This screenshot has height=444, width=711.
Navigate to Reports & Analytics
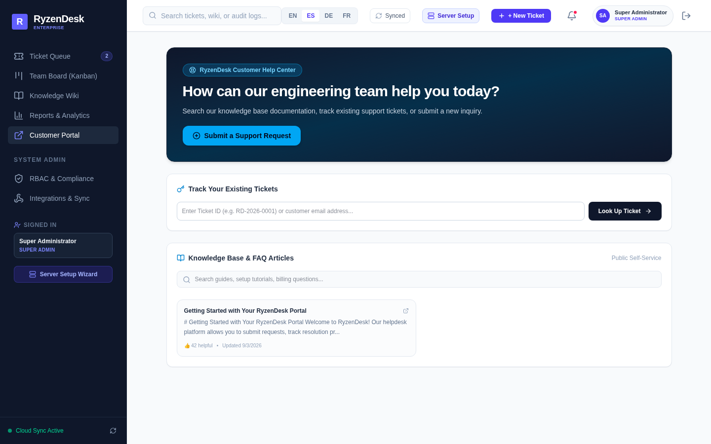click(63, 115)
